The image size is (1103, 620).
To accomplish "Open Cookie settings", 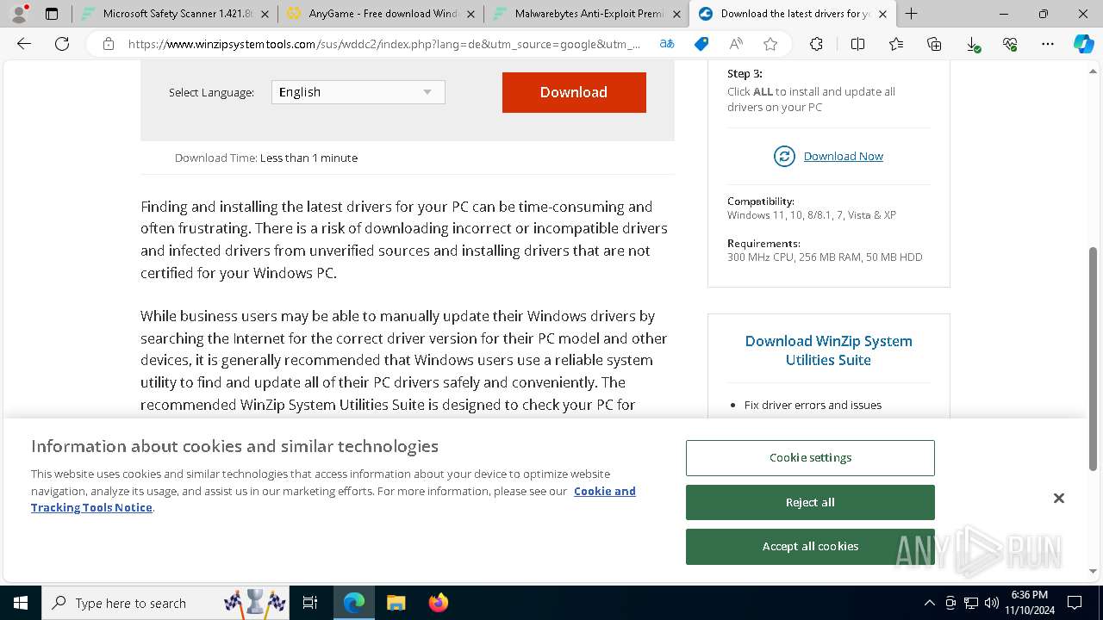I will tap(810, 458).
